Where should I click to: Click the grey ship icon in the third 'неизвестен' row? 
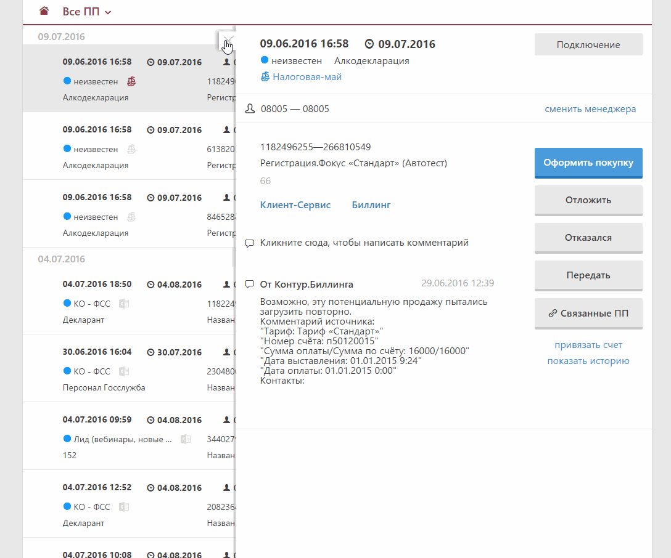click(132, 217)
